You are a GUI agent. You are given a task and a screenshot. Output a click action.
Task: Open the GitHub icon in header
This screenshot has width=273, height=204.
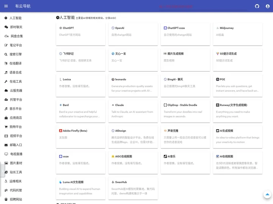[257, 6]
